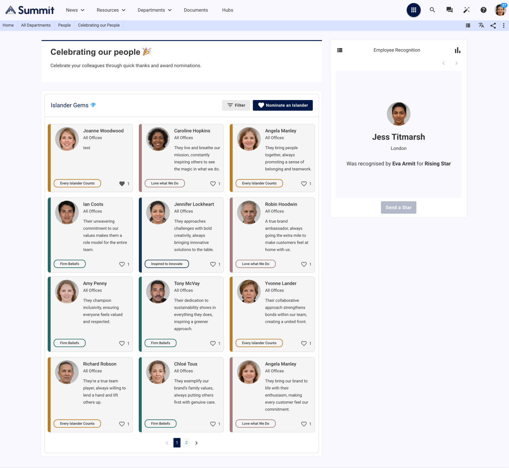
Task: Open the chat messages icon
Action: tap(449, 10)
